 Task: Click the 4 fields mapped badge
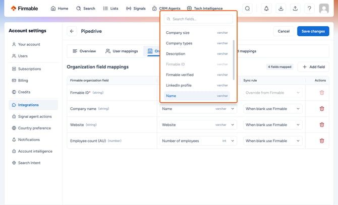pyautogui.click(x=279, y=67)
